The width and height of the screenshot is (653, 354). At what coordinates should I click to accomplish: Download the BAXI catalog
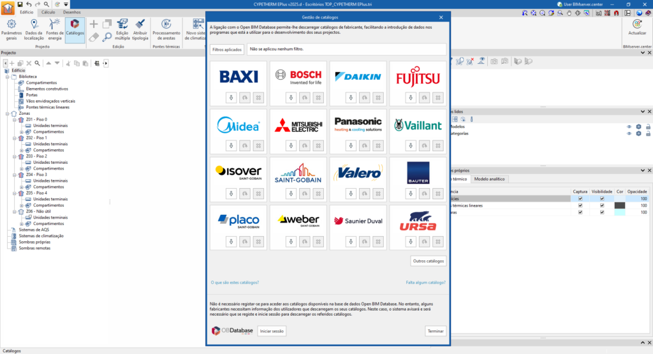coord(231,98)
